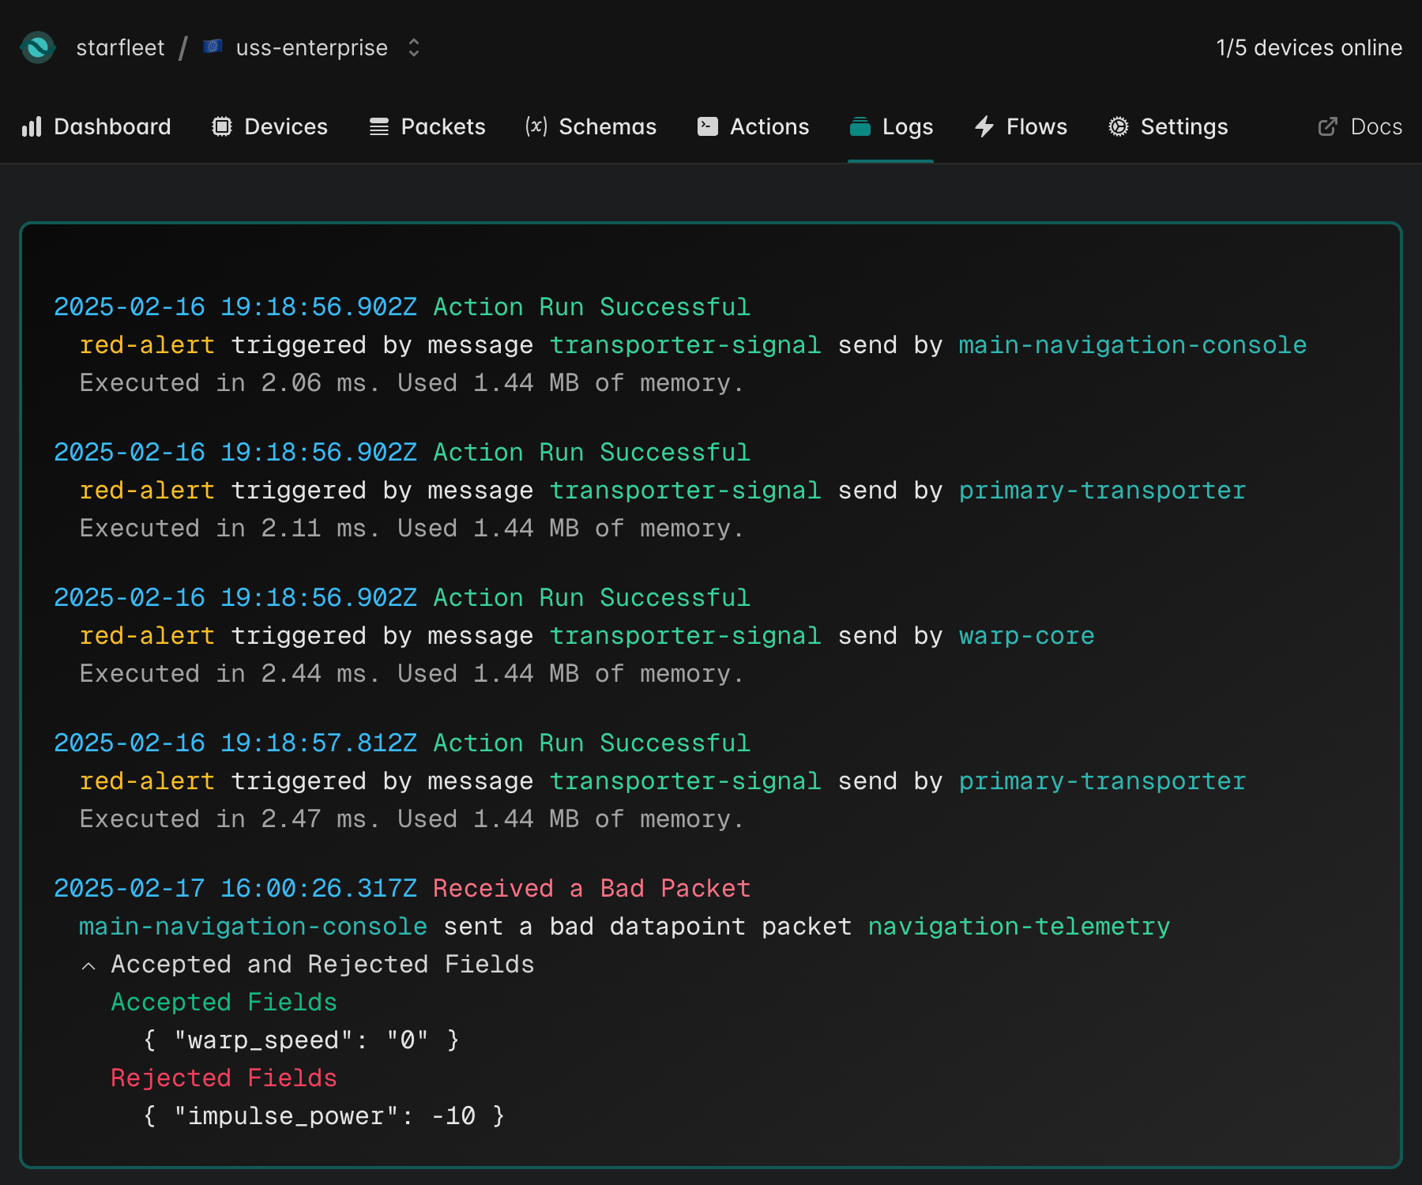
Task: Click the Packets stack icon
Action: click(x=379, y=127)
